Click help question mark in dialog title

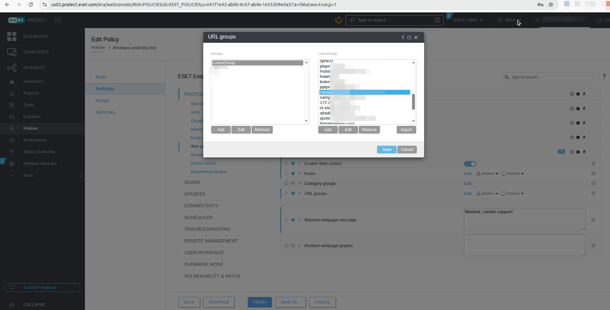pos(403,38)
